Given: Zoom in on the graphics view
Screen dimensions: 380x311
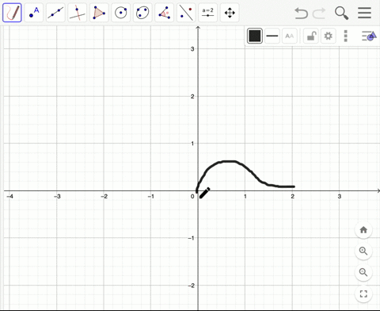Looking at the screenshot, I should 363,251.
